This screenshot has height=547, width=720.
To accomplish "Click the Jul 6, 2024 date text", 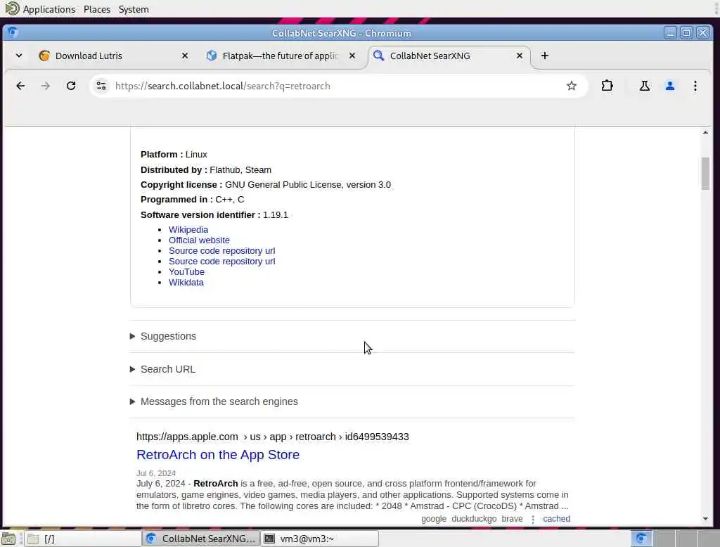I will click(x=155, y=473).
